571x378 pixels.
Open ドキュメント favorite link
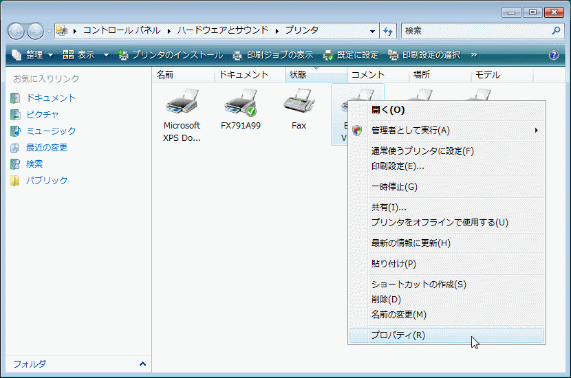tap(51, 98)
